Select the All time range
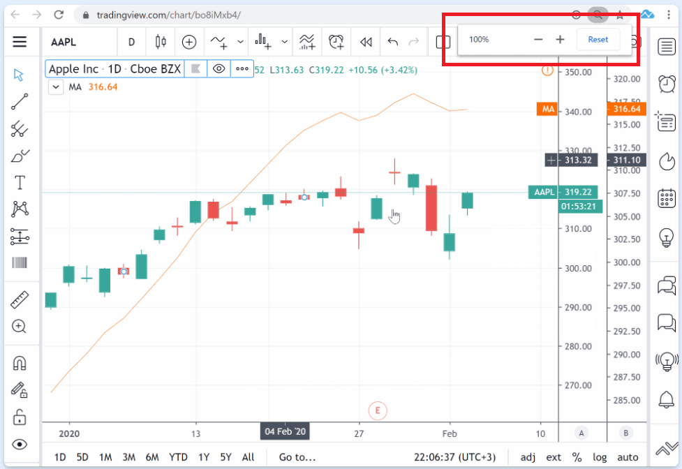This screenshot has height=469, width=682. 248,457
